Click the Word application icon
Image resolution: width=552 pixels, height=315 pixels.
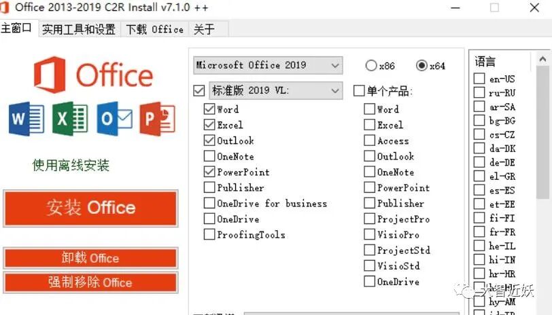tap(27, 119)
